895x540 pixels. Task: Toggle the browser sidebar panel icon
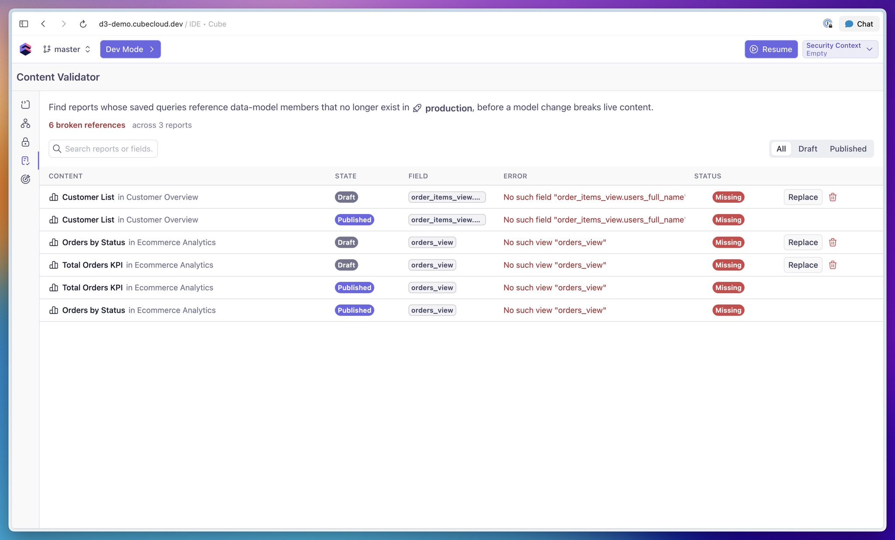pos(24,24)
